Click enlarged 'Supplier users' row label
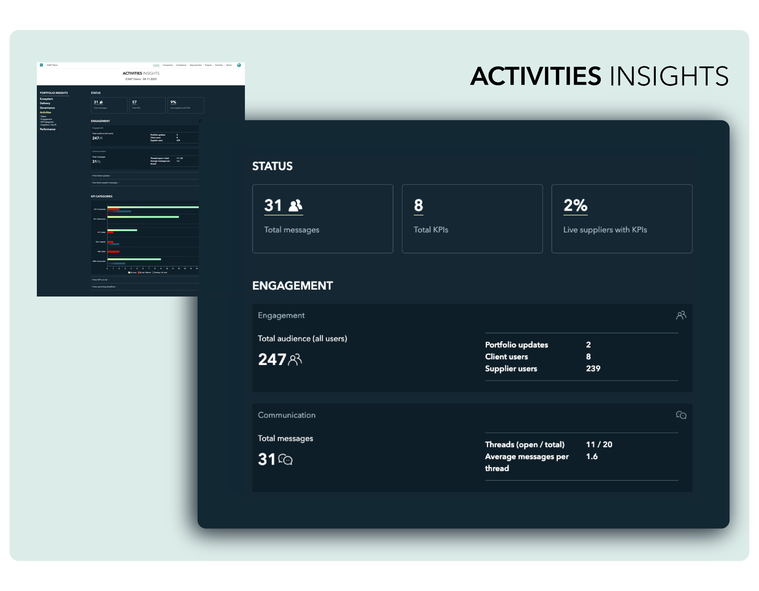759x591 pixels. pos(511,369)
